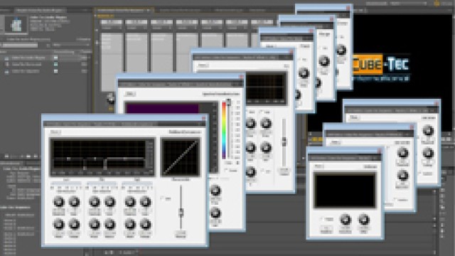The width and height of the screenshot is (455, 256).
Task: Click the wide frequency band graph in twelve-knob window
Action: (102, 157)
